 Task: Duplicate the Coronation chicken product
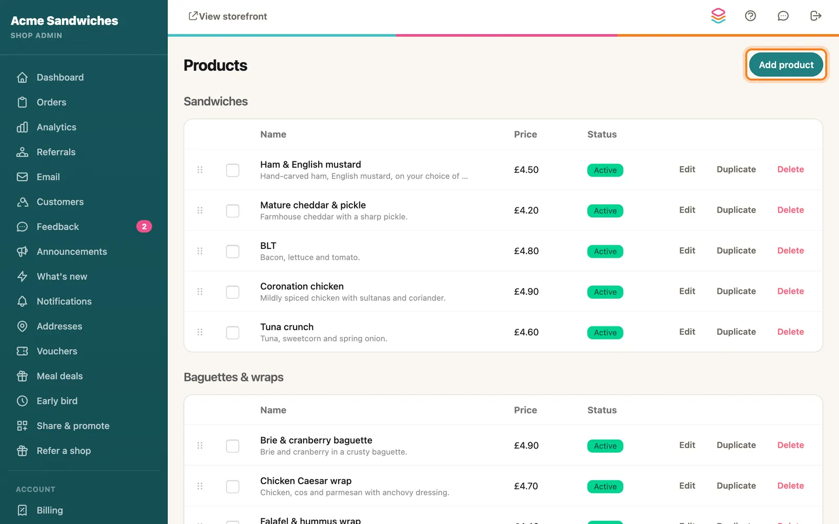click(736, 291)
